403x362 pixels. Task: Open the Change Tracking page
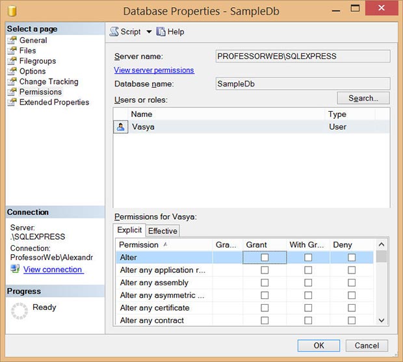point(49,81)
